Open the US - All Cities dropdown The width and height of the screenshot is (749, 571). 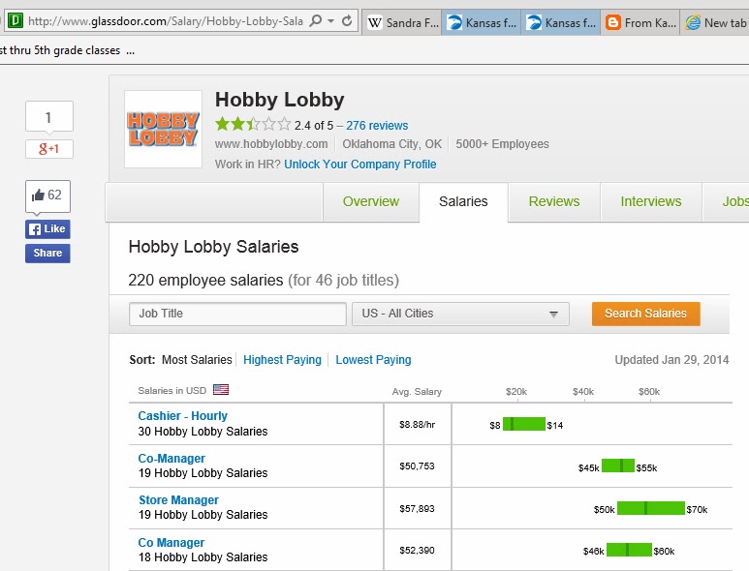(460, 314)
